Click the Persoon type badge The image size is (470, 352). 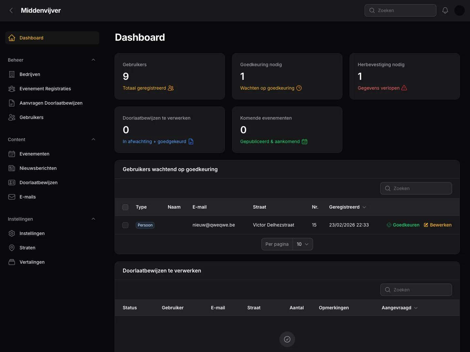145,225
